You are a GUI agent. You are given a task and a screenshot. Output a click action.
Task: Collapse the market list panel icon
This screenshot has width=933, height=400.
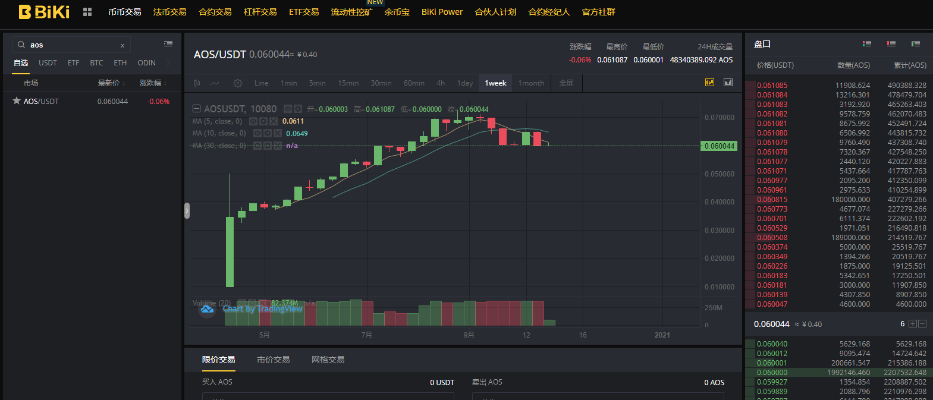pyautogui.click(x=168, y=44)
